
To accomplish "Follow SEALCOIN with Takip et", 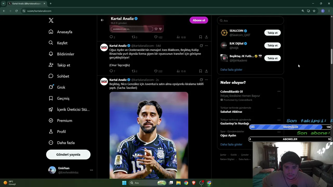I will point(272,33).
